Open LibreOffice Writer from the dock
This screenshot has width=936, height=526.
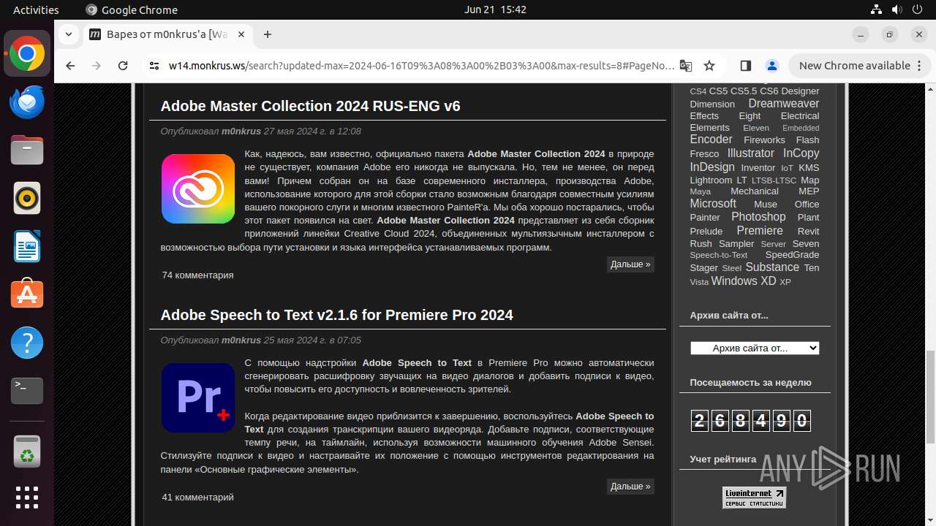point(27,246)
